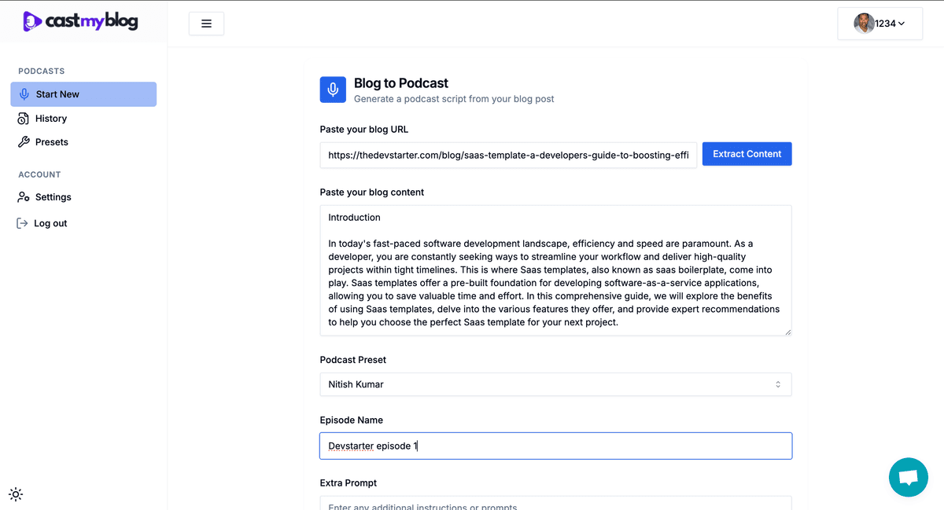
Task: Click the Blog to Podcast heading text
Action: pyautogui.click(x=400, y=83)
